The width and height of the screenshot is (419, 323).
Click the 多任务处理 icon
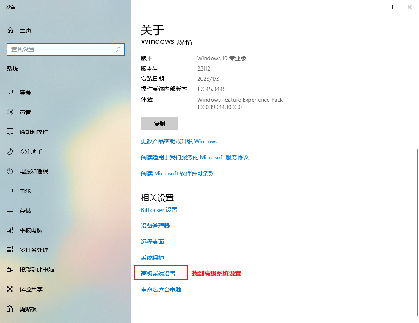(9, 250)
